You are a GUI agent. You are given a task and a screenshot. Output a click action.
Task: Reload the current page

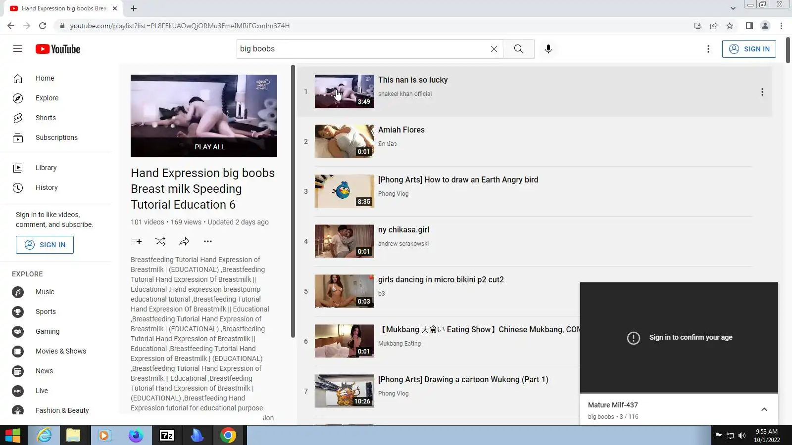[x=43, y=26]
